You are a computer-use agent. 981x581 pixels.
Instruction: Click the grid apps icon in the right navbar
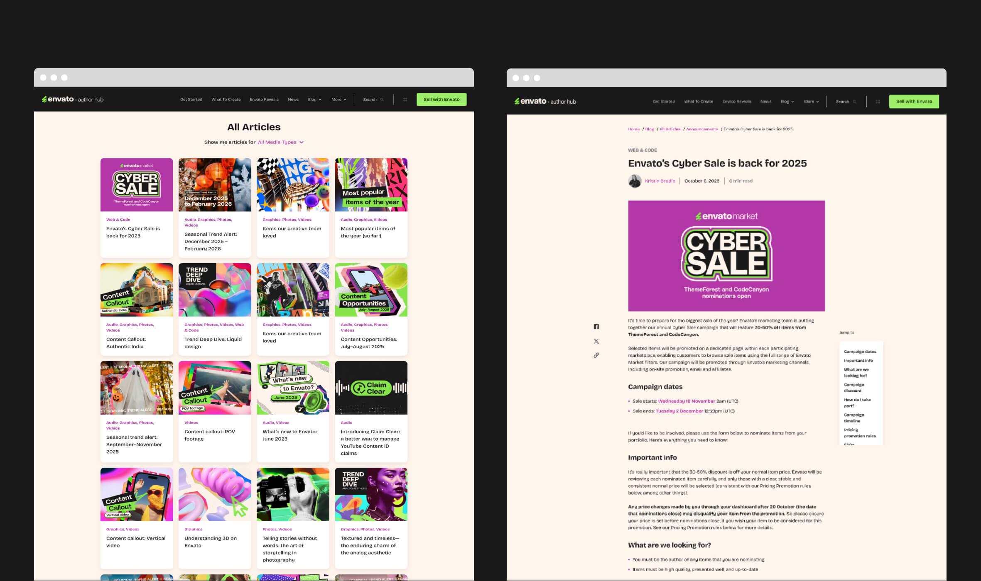(x=878, y=101)
